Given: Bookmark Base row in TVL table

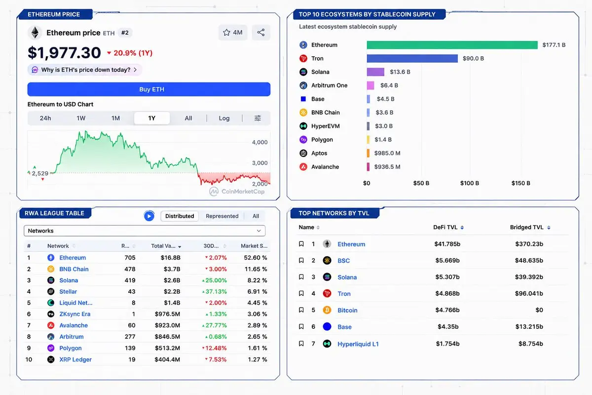Looking at the screenshot, I should tap(301, 327).
